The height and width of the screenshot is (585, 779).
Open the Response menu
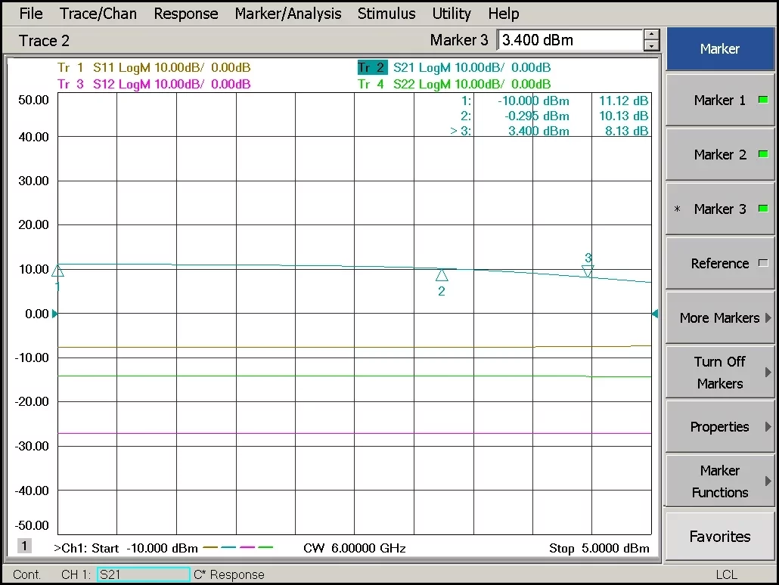click(x=186, y=14)
